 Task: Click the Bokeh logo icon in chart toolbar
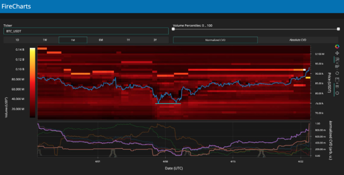[337, 46]
